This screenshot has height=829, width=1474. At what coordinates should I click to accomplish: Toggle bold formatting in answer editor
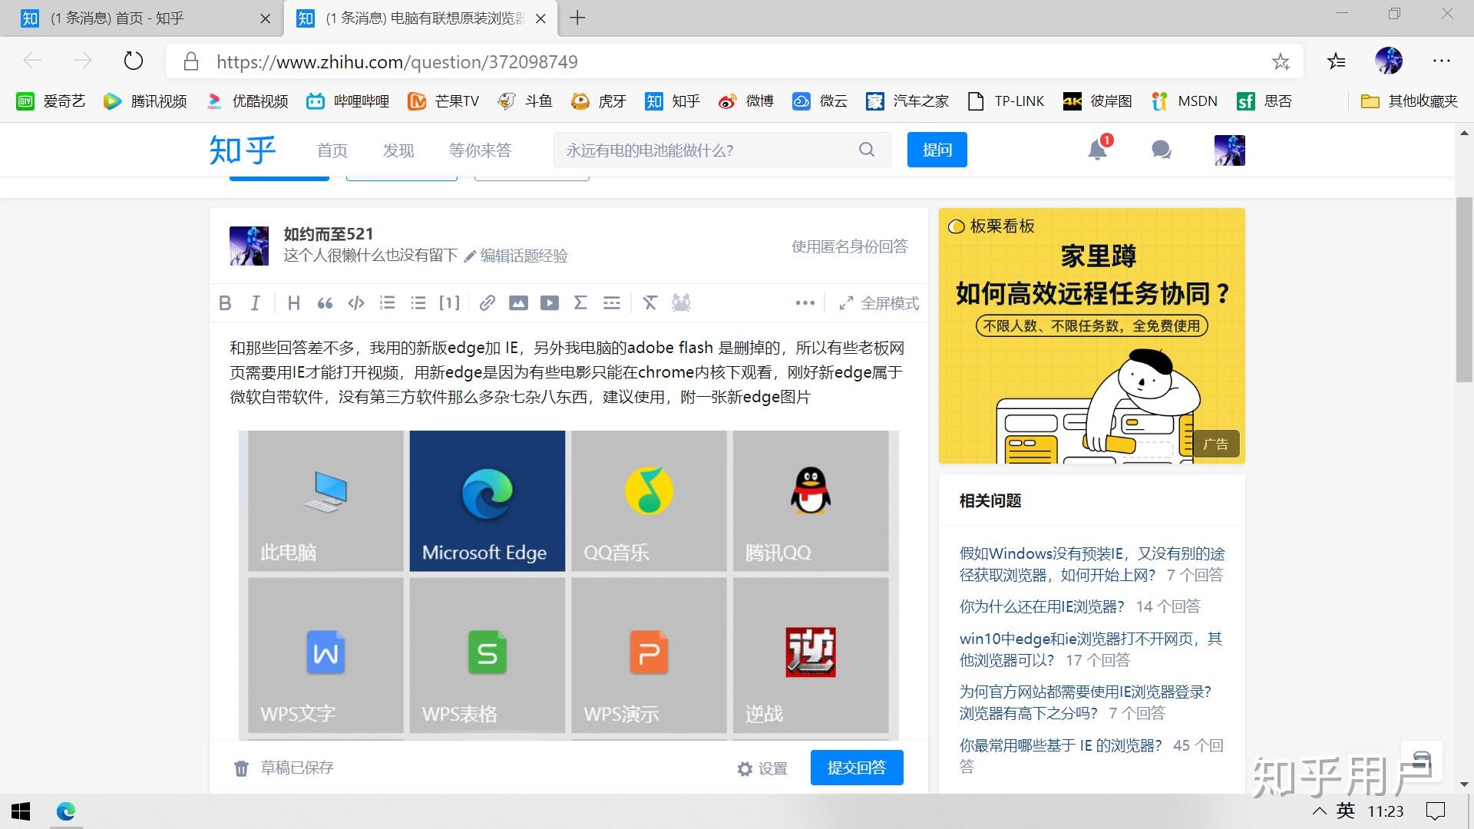pos(225,303)
